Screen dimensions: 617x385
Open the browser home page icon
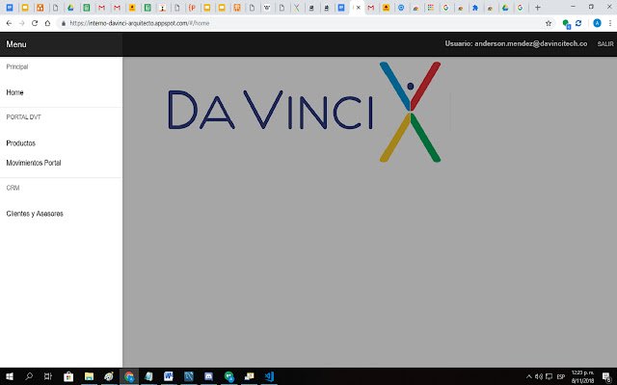pyautogui.click(x=47, y=23)
